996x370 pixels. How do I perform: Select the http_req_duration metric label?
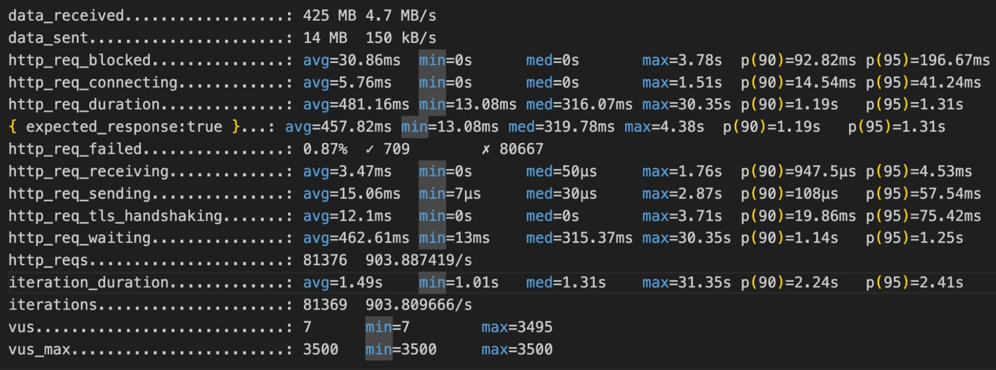coord(84,105)
